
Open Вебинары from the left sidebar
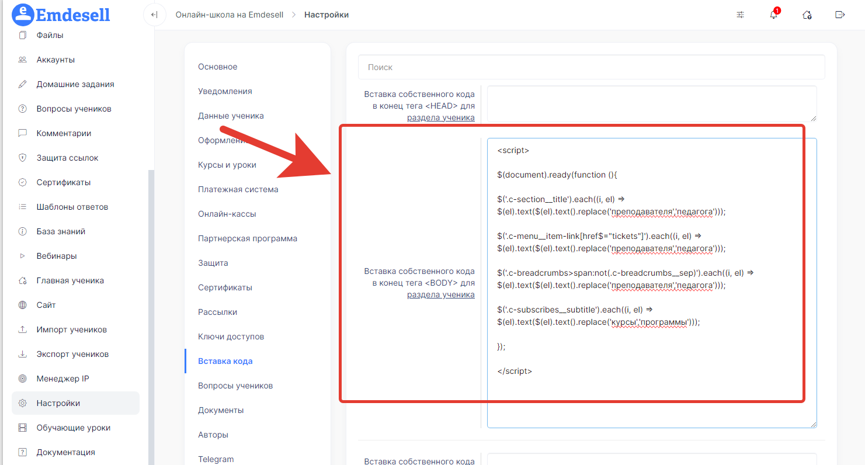[57, 256]
